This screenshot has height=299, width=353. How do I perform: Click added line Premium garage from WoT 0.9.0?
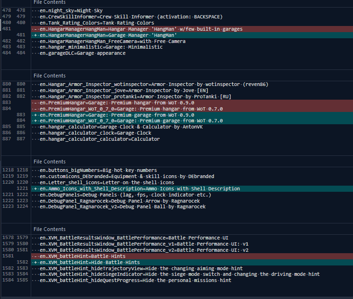192,115
